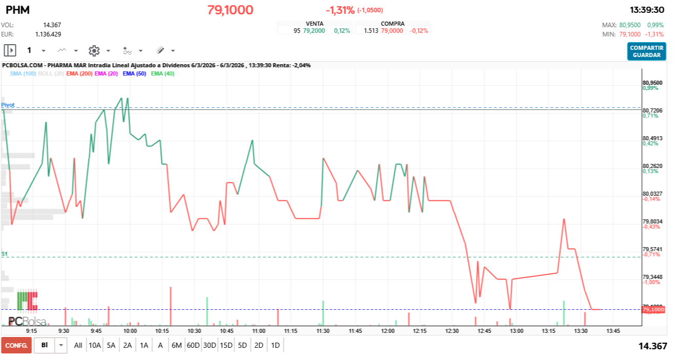Open the chart settings gear icon
This screenshot has height=356, width=674.
coord(94,50)
